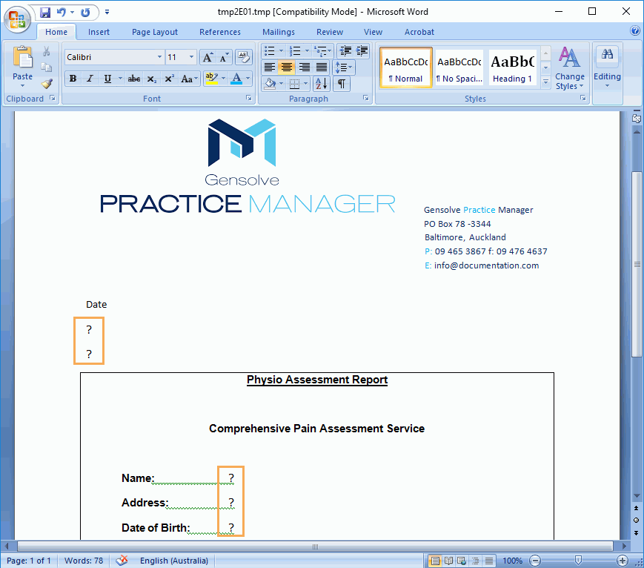This screenshot has width=644, height=568.
Task: Click the Words: 78 word count button
Action: (84, 561)
